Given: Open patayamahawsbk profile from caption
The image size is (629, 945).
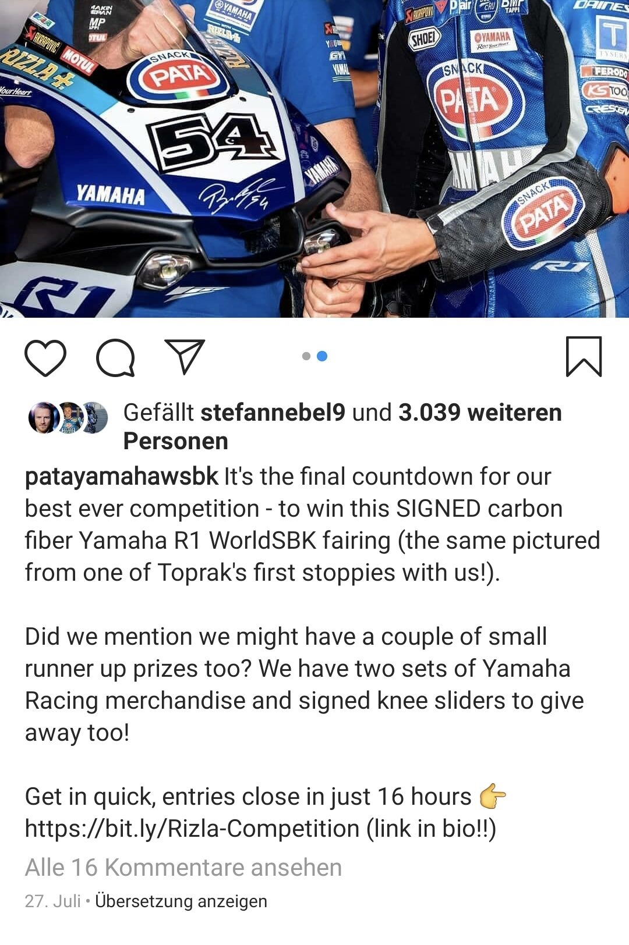Looking at the screenshot, I should point(122,477).
